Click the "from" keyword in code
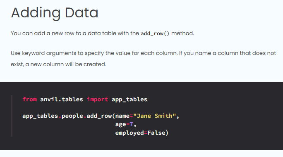Image resolution: width=283 pixels, height=157 pixels. point(30,99)
